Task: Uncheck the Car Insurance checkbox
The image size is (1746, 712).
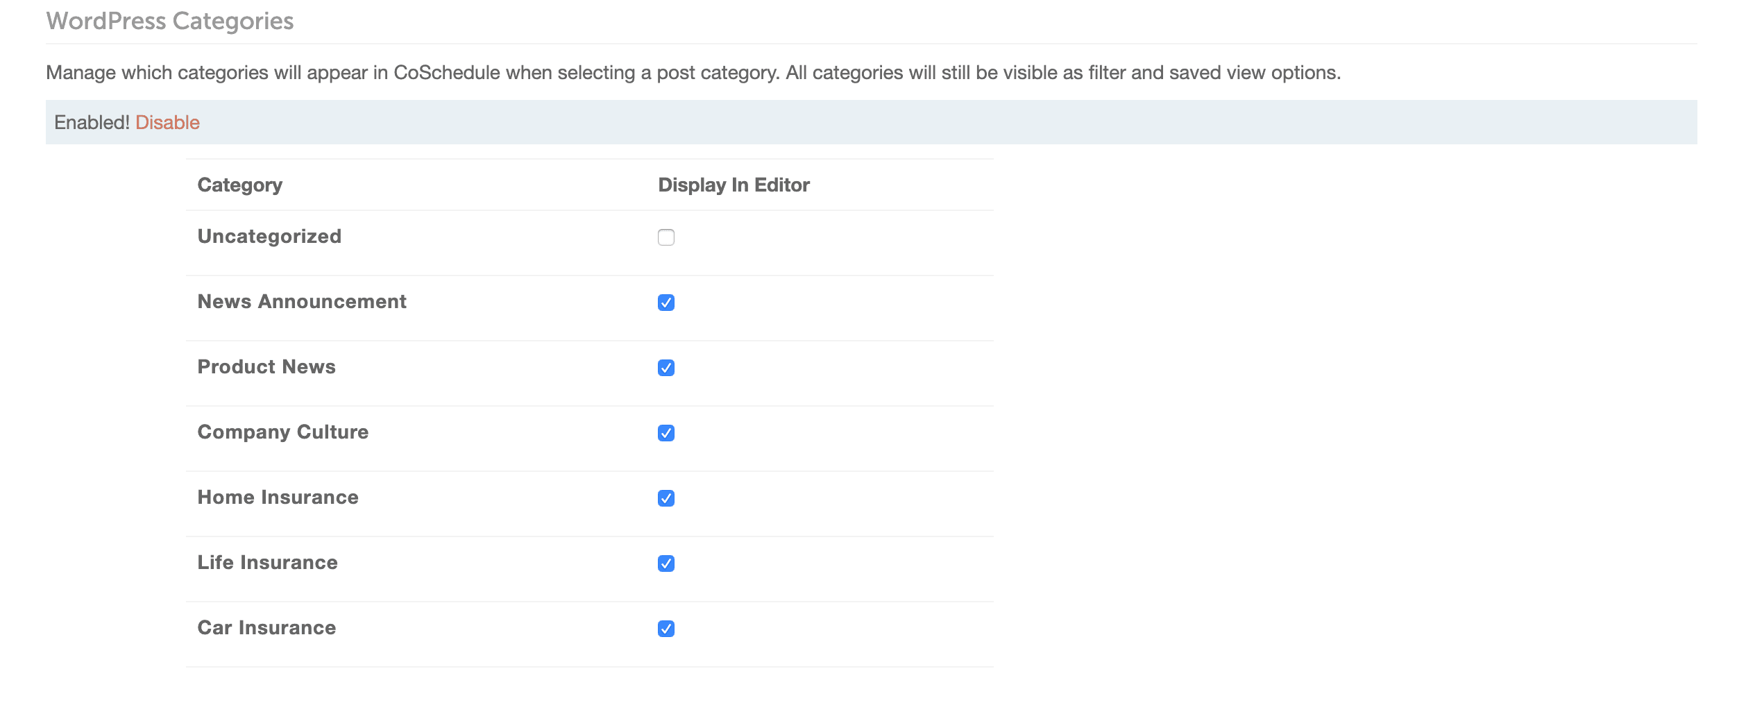Action: [666, 629]
